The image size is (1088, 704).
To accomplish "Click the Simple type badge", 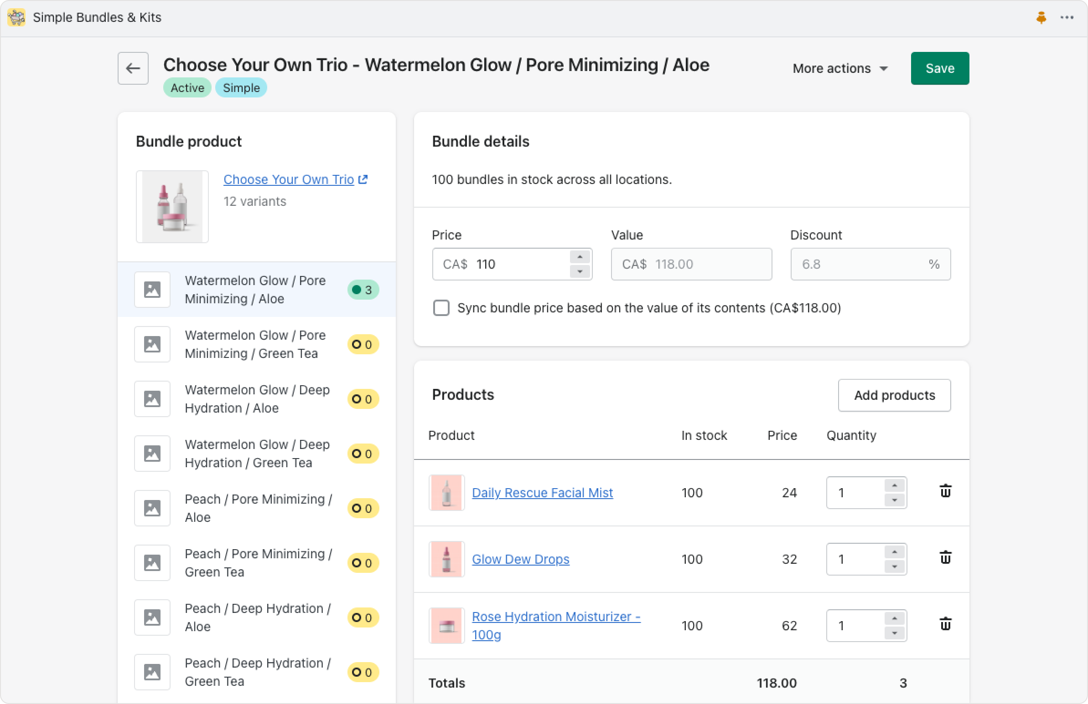I will [241, 87].
